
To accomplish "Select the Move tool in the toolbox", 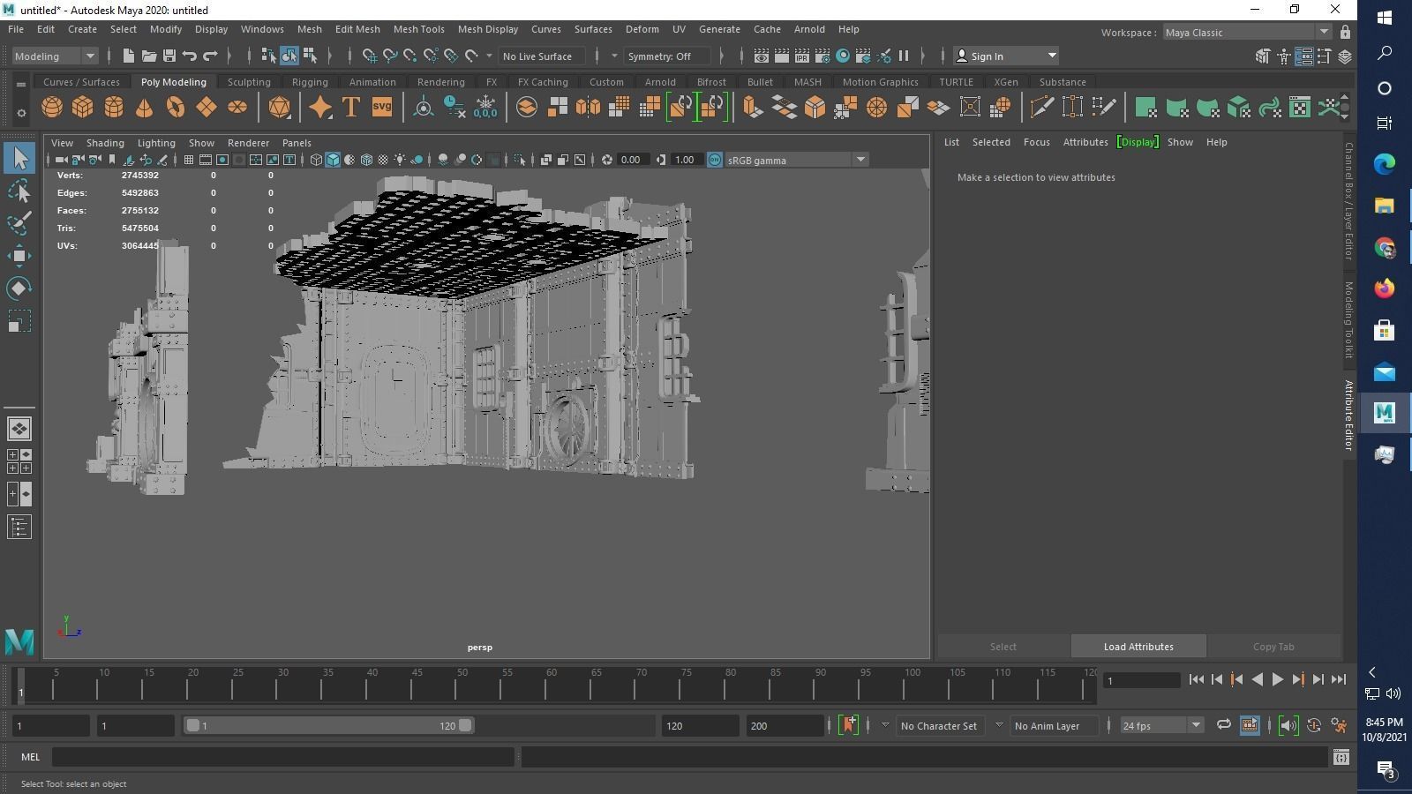I will (x=19, y=256).
